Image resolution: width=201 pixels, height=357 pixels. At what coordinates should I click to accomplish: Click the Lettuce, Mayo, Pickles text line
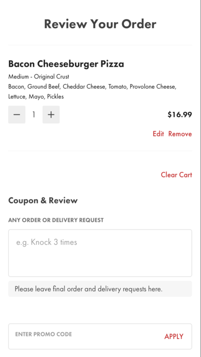point(36,97)
